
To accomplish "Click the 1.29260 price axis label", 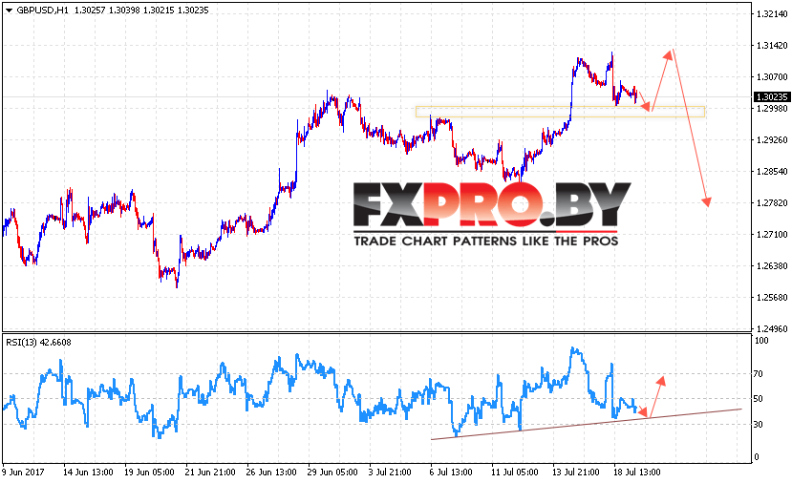I will click(772, 139).
